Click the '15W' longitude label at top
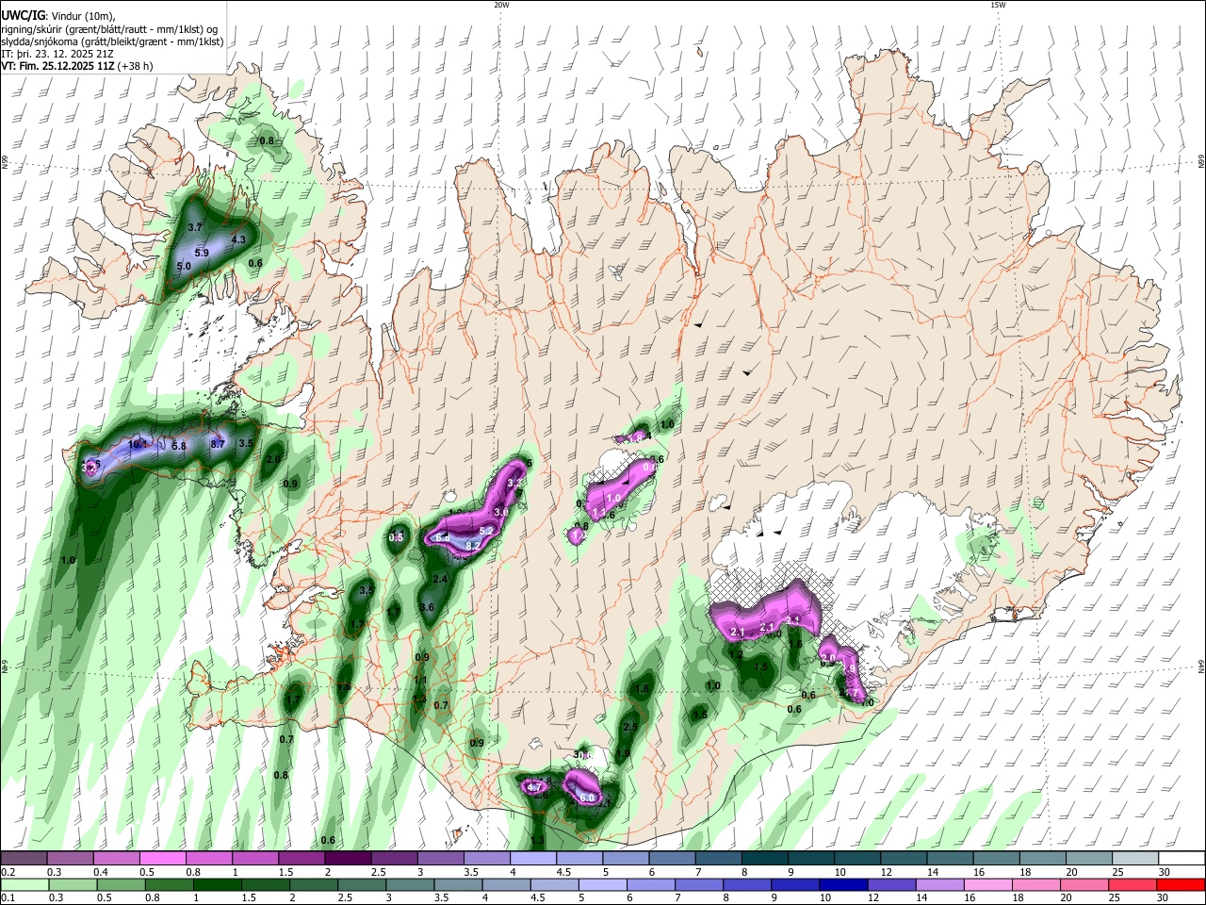Screen dimensions: 1206x905 click(x=999, y=5)
